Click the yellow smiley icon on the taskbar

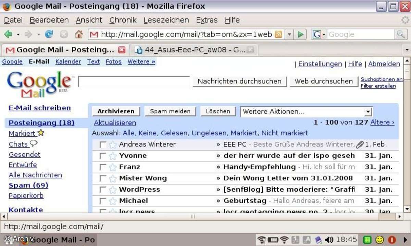click(x=379, y=240)
